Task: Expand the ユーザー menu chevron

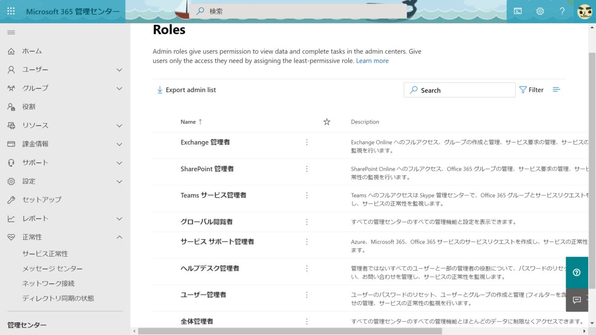Action: tap(119, 70)
